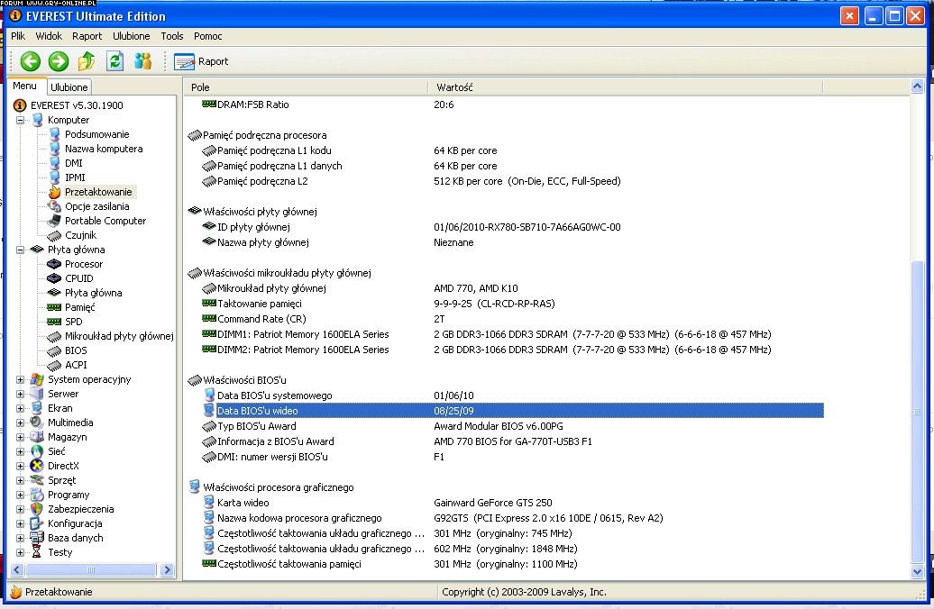Open the BIOS tree item
Screen dimensions: 934x609
76,350
